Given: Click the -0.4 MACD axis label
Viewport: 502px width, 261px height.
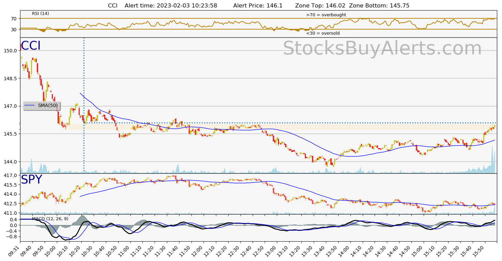Looking at the screenshot, I should click(x=12, y=231).
